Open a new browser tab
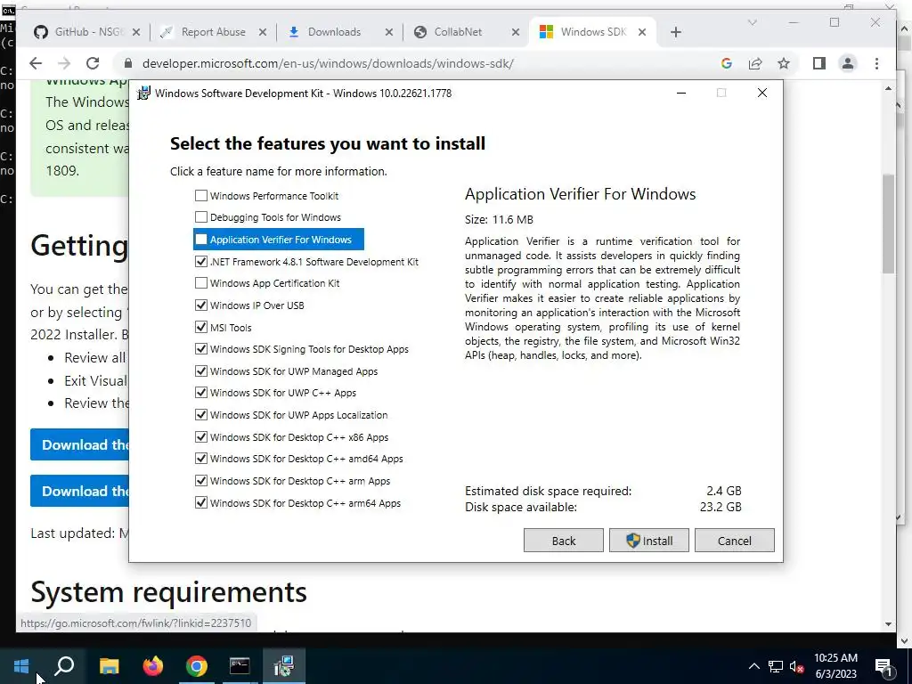Viewport: 912px width, 684px height. click(x=675, y=32)
